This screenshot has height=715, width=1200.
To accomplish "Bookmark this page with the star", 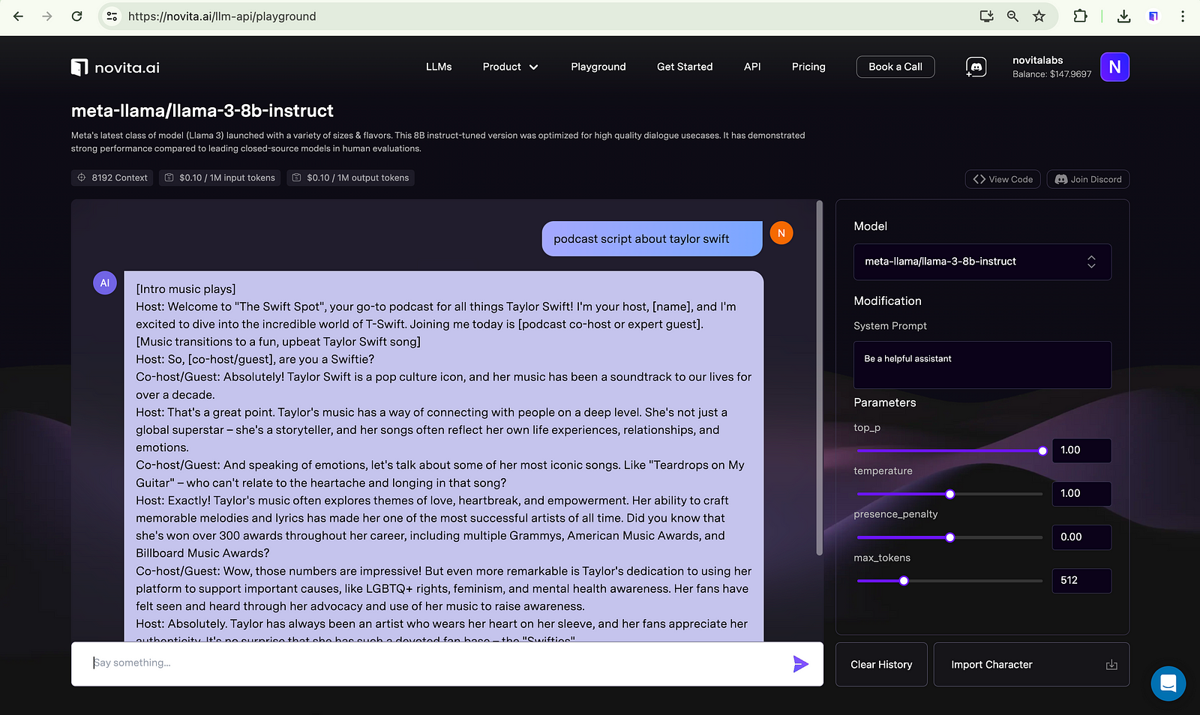I will [1039, 16].
